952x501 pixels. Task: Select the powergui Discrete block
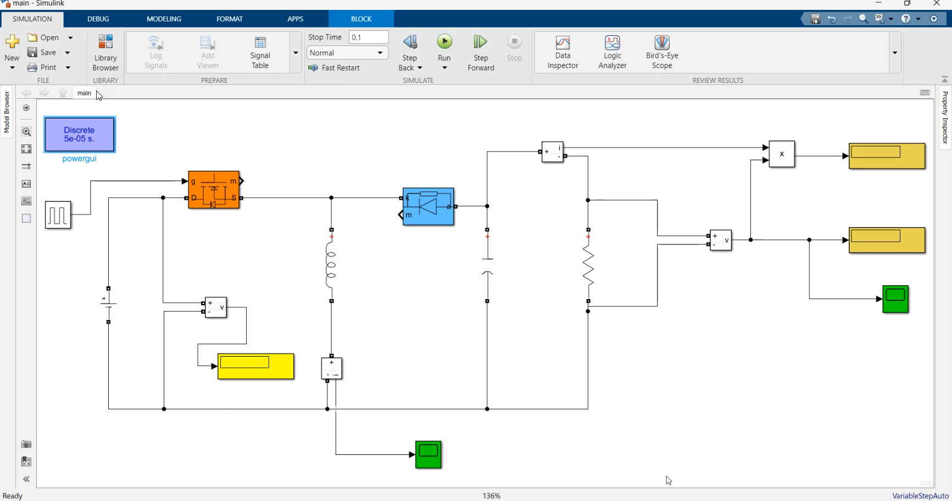tap(80, 134)
